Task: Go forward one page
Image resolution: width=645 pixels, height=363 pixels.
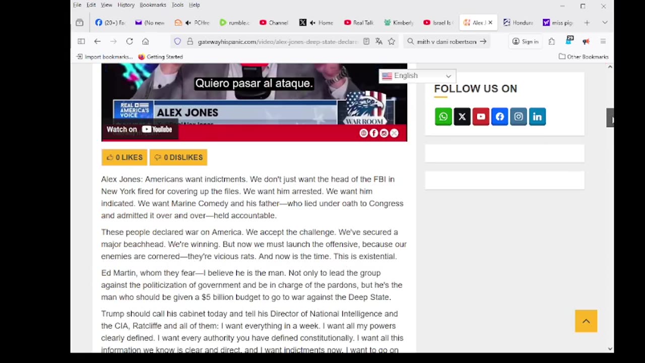Action: 113,41
